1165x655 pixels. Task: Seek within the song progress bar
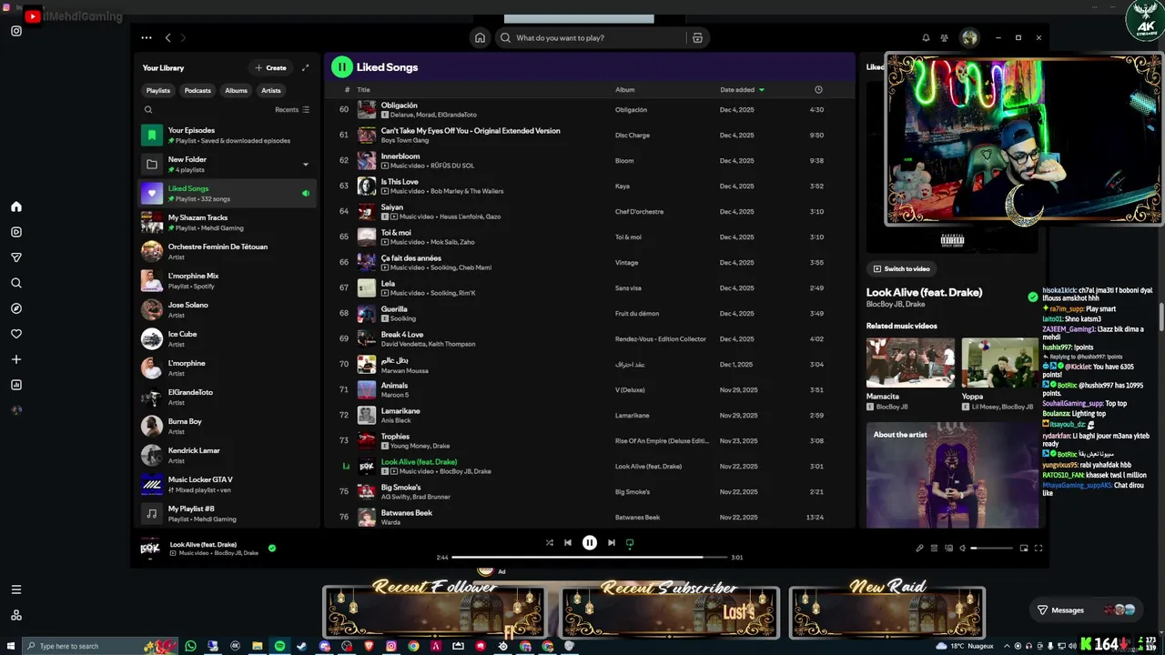[590, 557]
